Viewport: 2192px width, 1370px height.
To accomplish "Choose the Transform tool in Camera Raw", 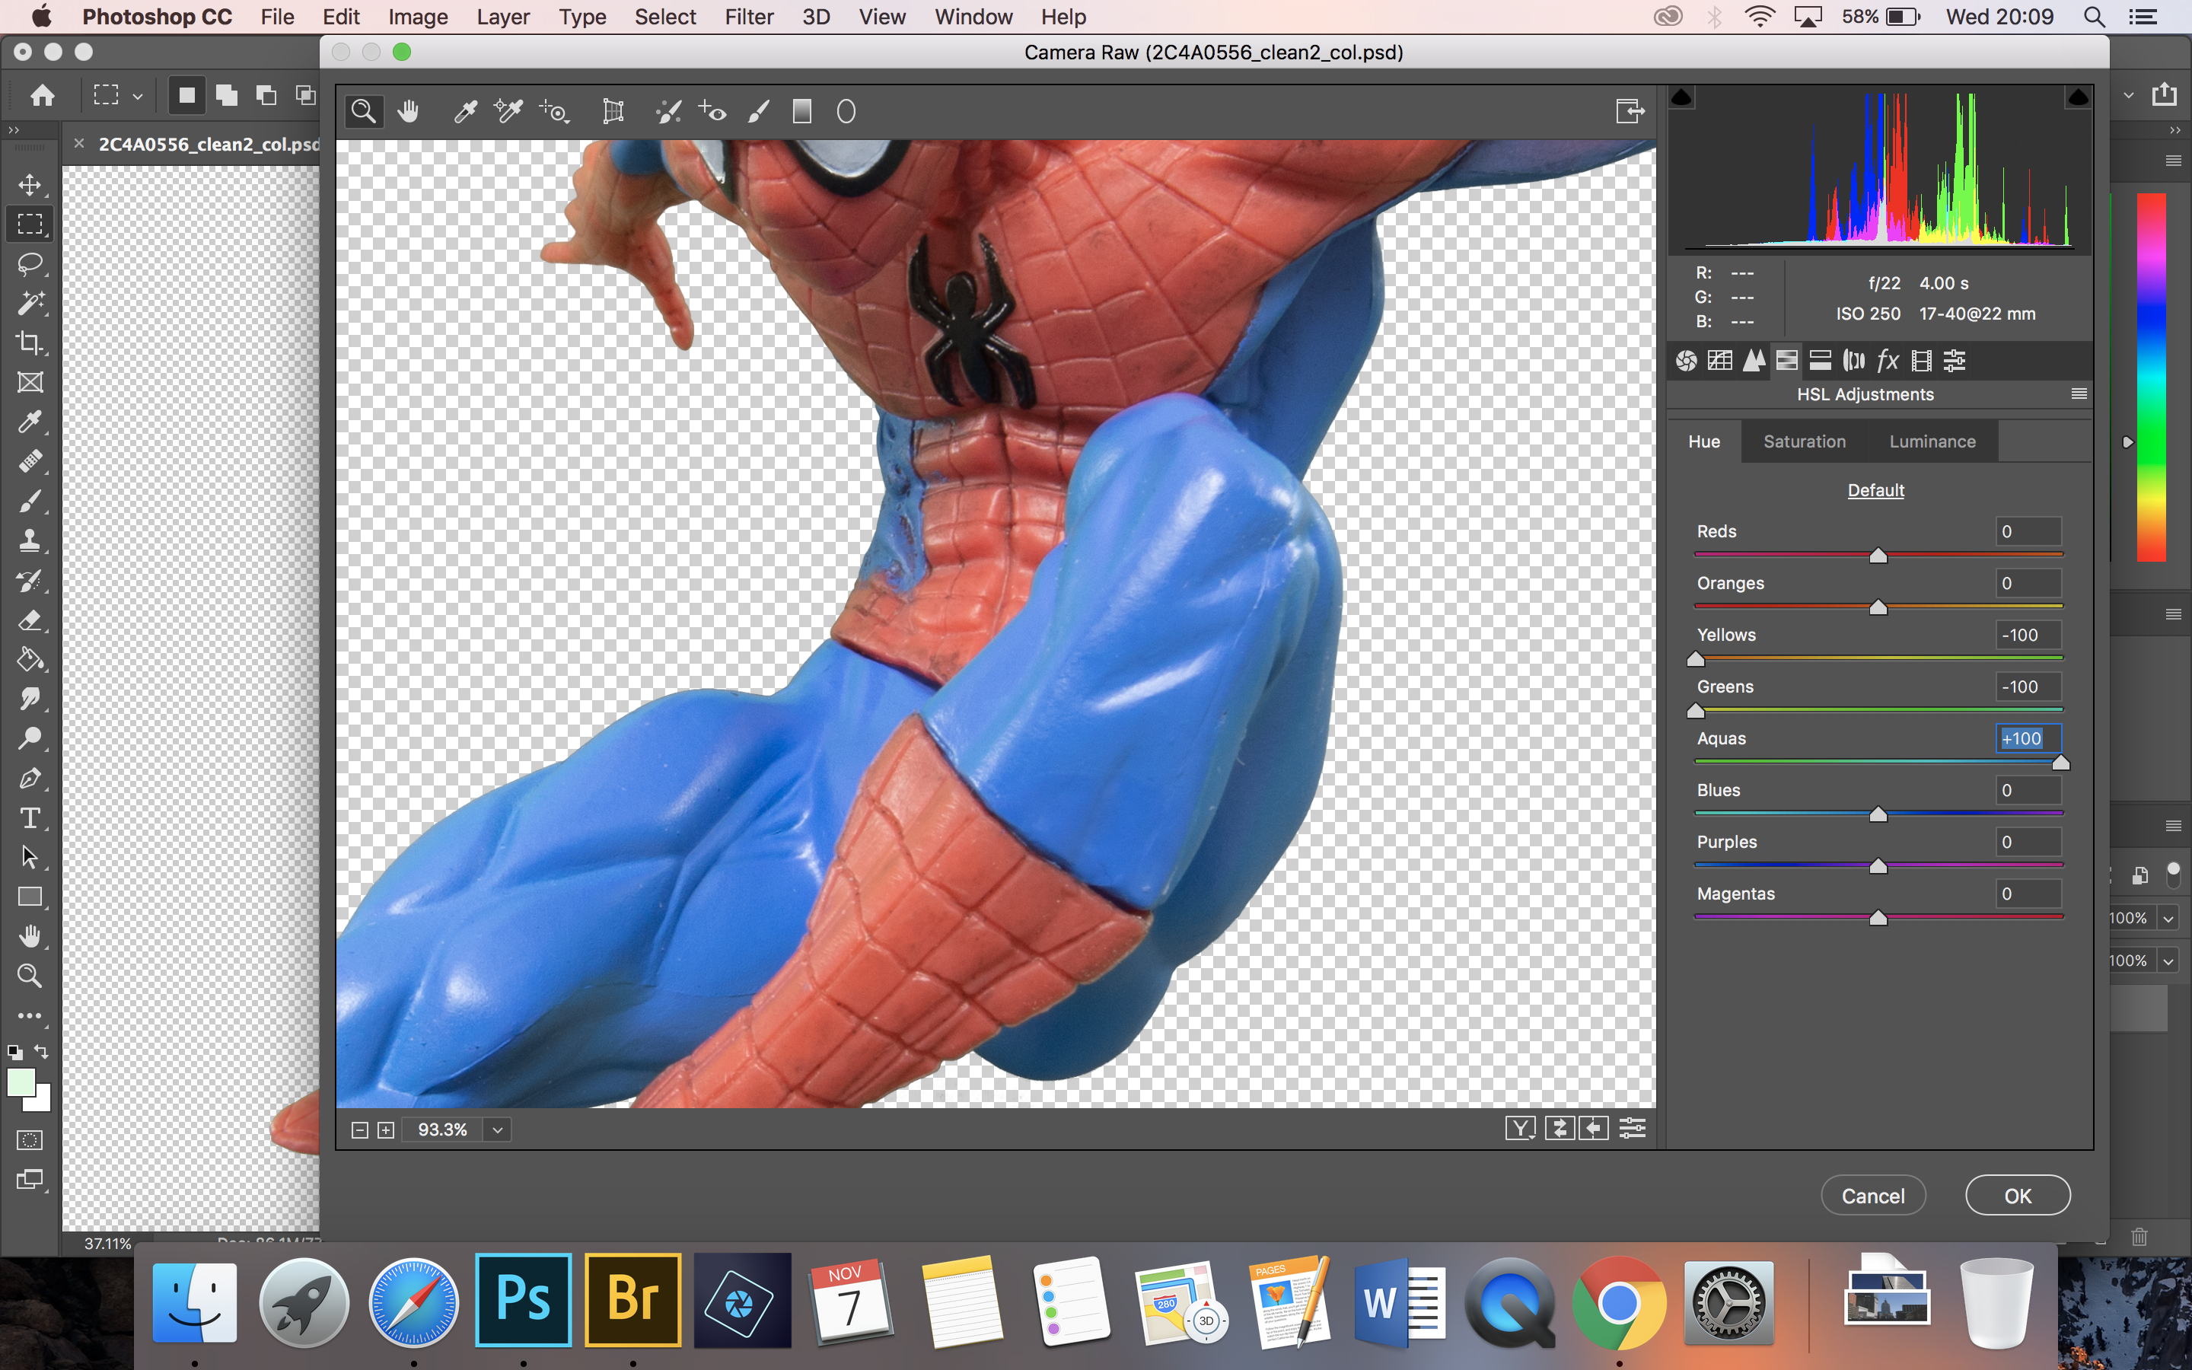I will (x=613, y=111).
